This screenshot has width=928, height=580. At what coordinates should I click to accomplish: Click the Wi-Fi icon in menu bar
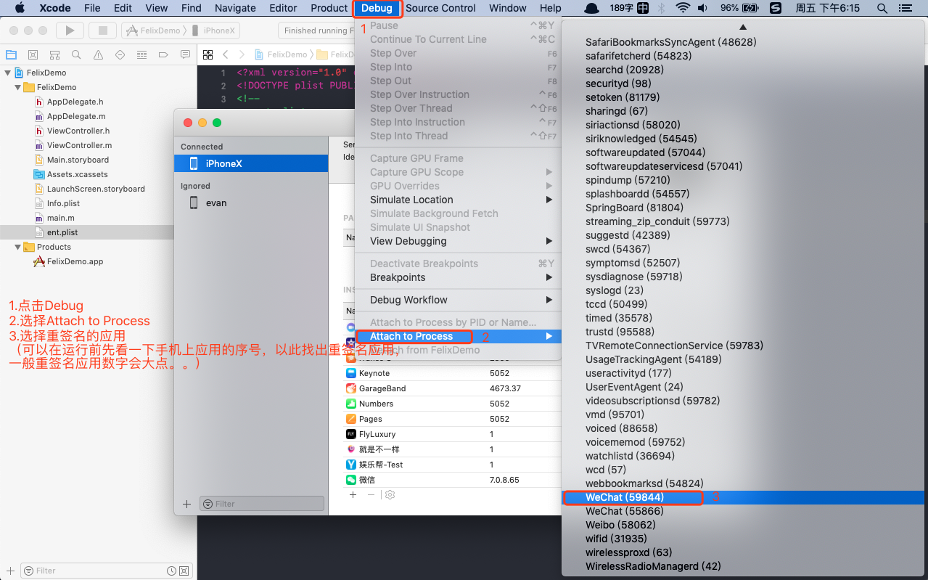click(682, 8)
